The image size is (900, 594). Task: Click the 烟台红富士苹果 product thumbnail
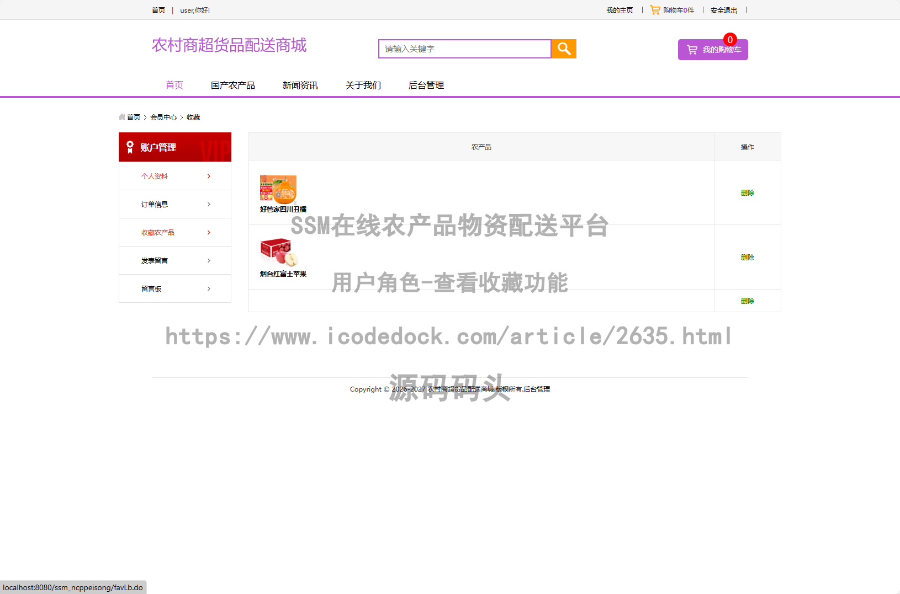[278, 254]
